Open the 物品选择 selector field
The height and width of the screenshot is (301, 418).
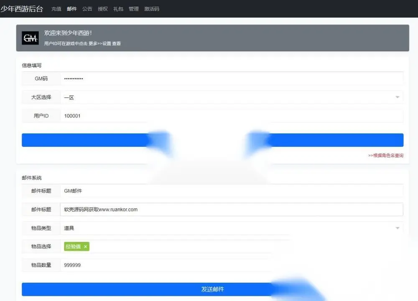232,247
